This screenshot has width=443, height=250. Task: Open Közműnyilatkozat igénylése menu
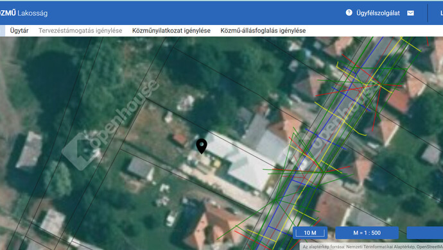coord(171,31)
